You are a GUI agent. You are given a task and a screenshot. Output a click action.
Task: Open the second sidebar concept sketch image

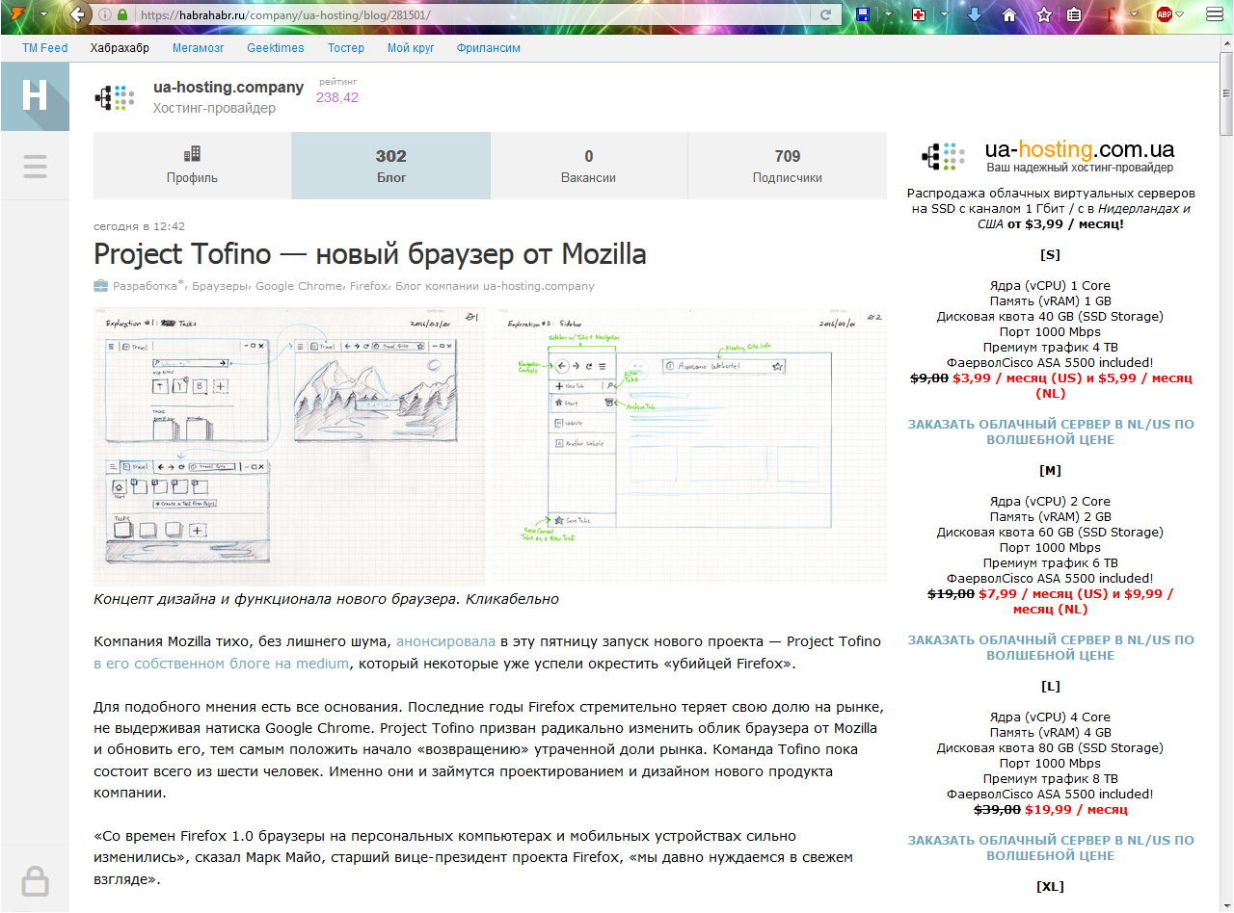[689, 446]
